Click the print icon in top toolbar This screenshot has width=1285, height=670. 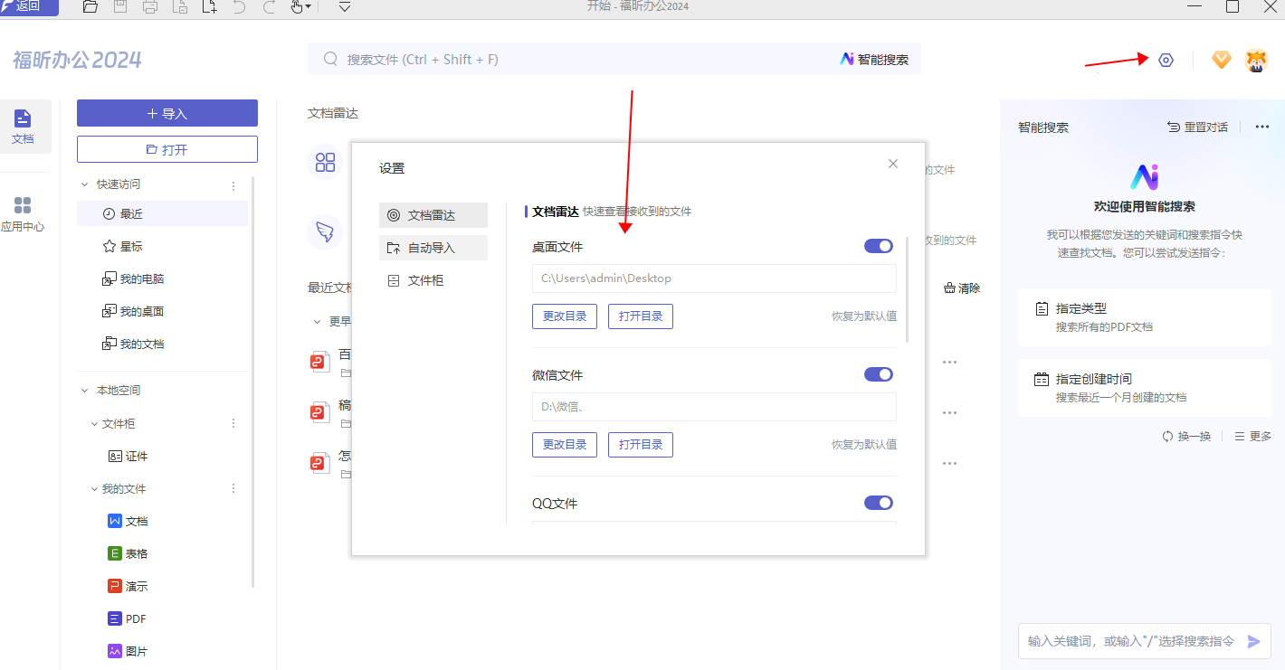150,7
